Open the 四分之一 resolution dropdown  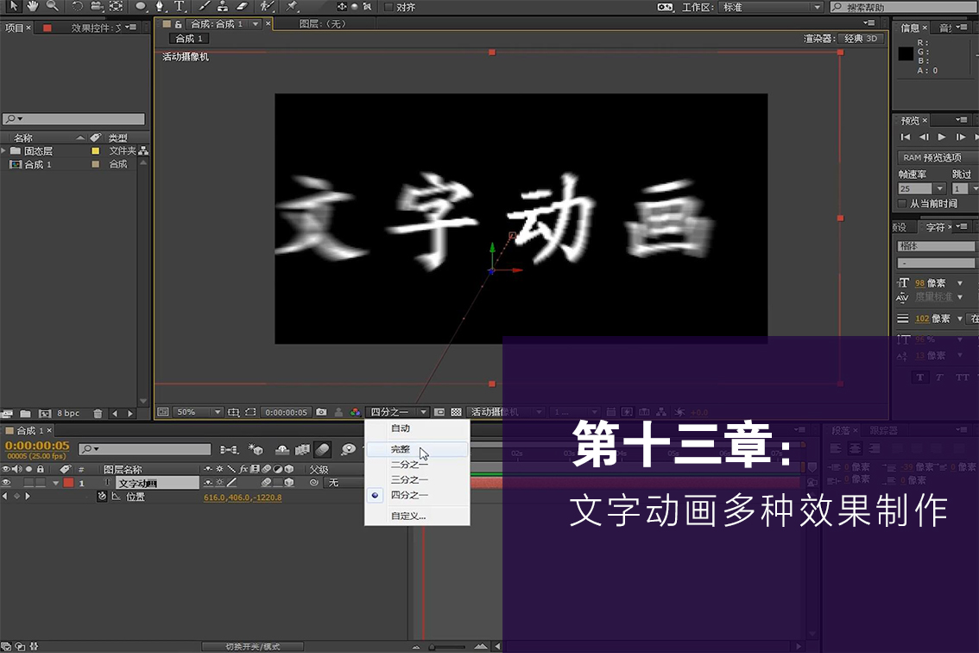click(396, 412)
